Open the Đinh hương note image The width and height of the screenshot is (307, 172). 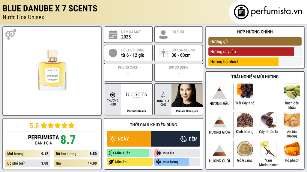[x=245, y=120]
